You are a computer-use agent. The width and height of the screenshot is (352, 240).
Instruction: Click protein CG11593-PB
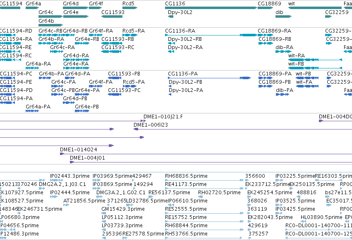115,78
